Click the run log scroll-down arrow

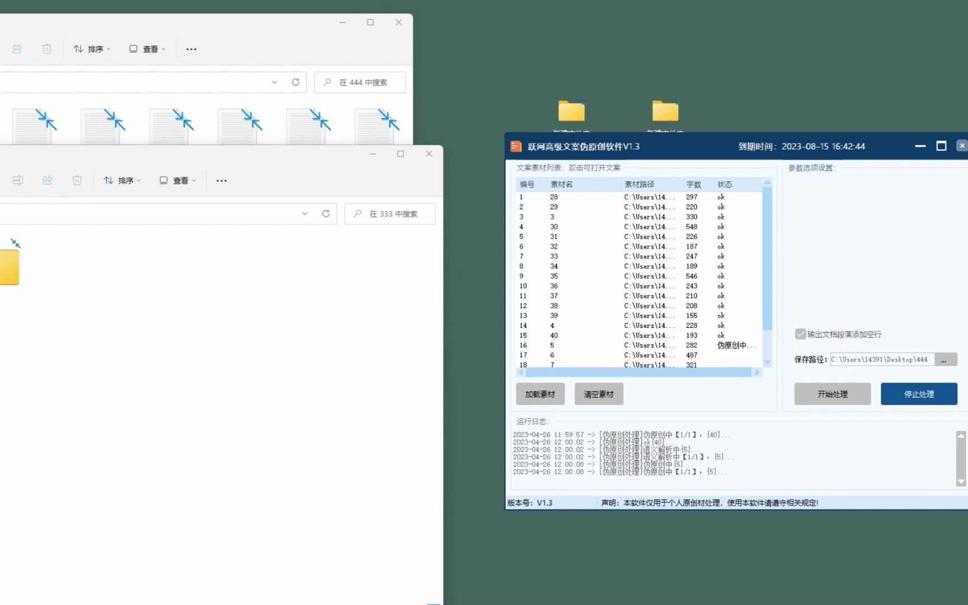pyautogui.click(x=961, y=482)
